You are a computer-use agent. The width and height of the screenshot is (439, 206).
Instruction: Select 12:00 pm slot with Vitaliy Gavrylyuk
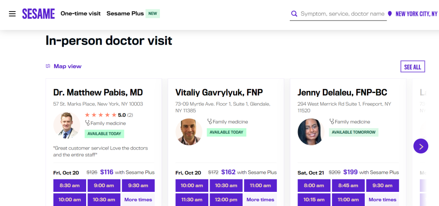click(226, 200)
